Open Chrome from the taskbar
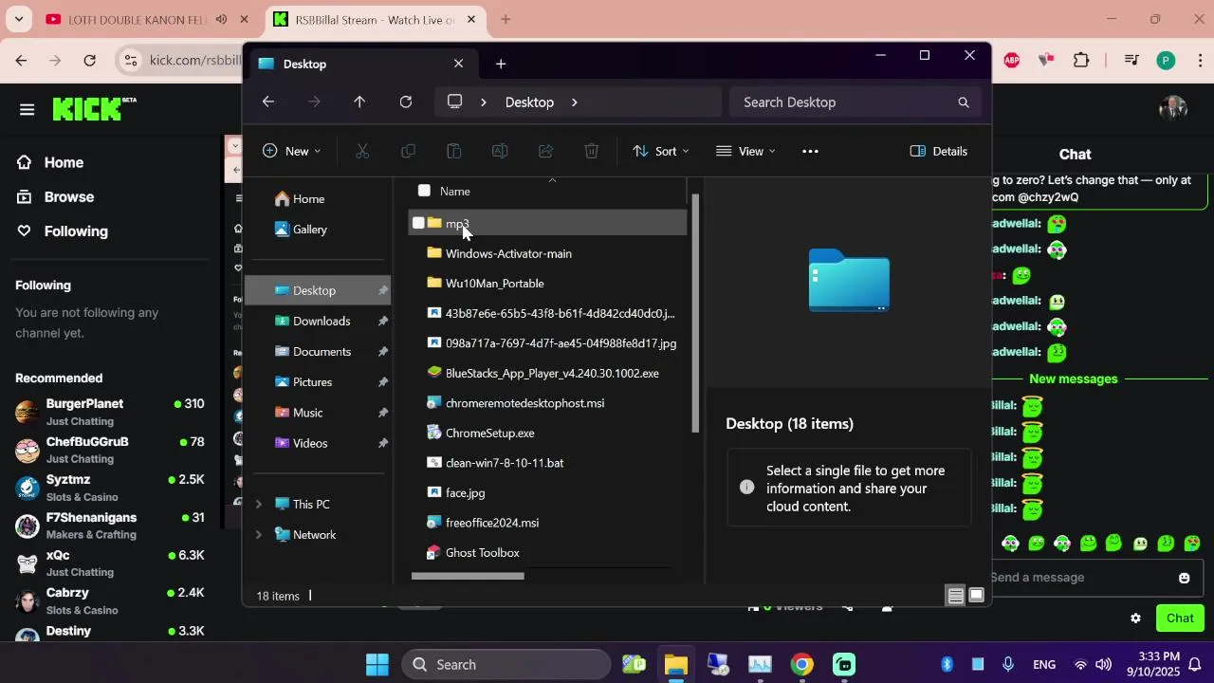The width and height of the screenshot is (1214, 683). (802, 664)
